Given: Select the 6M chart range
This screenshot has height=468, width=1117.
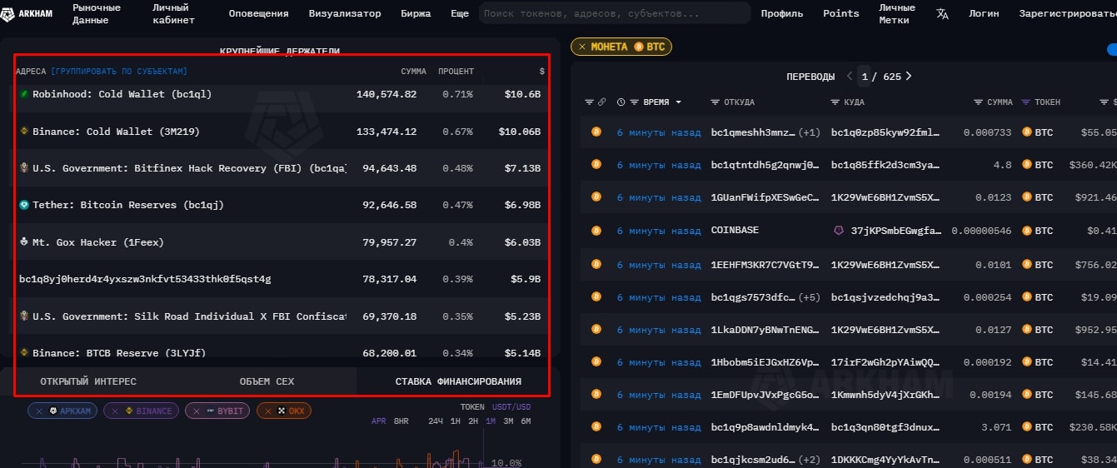Looking at the screenshot, I should tap(526, 421).
